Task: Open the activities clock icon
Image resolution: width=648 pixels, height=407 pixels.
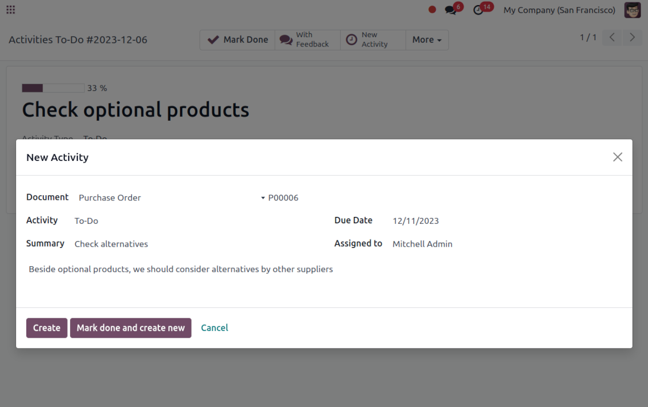Action: (478, 10)
